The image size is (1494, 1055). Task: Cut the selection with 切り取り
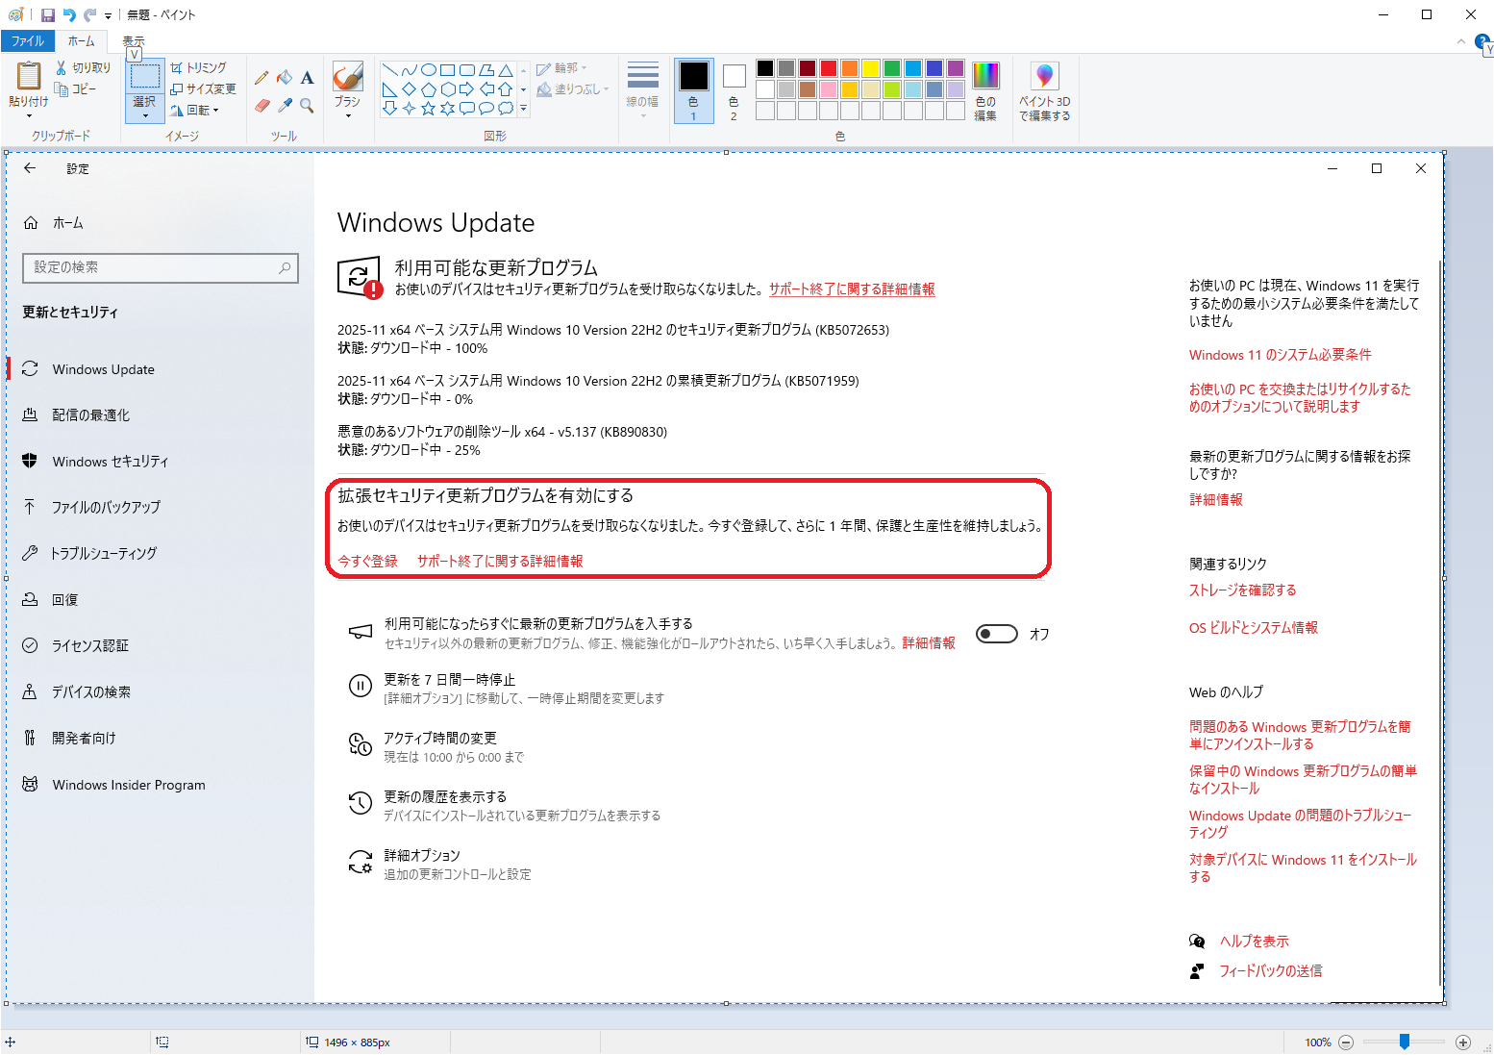(83, 67)
